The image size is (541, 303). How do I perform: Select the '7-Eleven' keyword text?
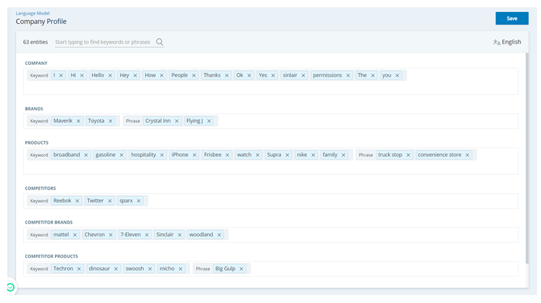tap(131, 235)
